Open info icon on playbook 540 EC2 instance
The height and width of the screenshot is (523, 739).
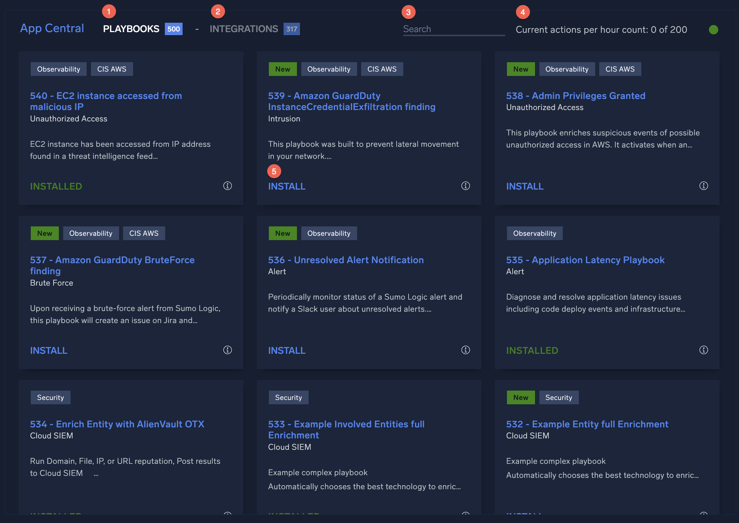tap(227, 186)
